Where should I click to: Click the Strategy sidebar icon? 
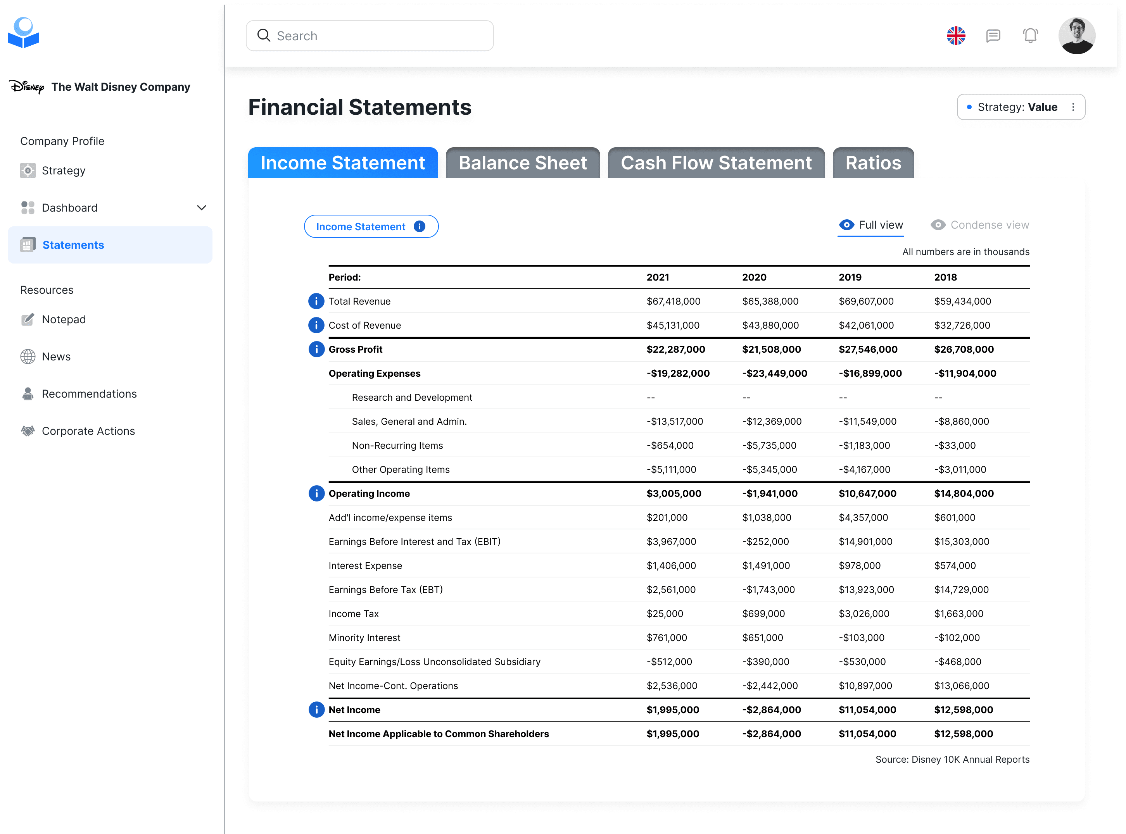(x=28, y=171)
